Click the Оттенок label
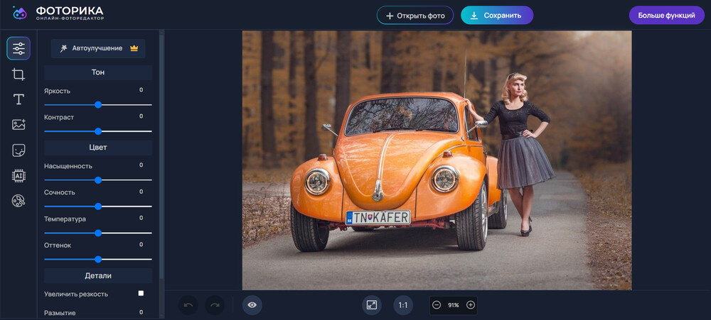Viewport: 711px width, 320px height. tap(58, 245)
